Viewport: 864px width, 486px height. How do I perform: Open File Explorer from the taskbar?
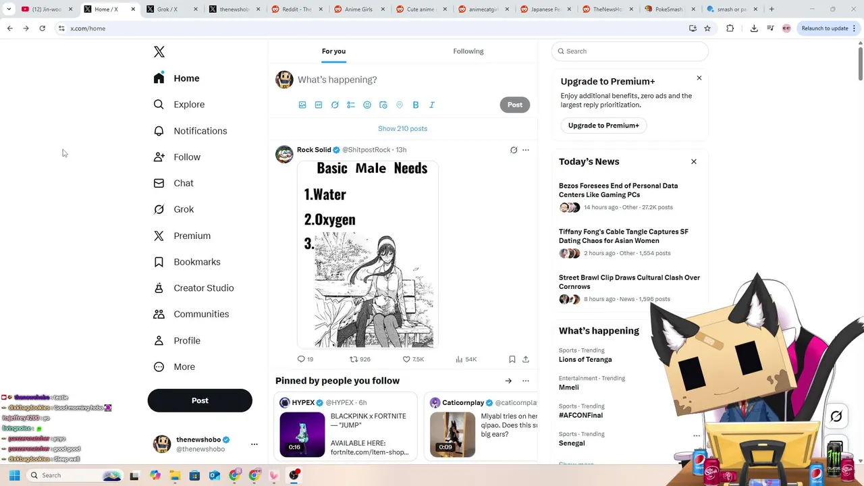click(175, 475)
